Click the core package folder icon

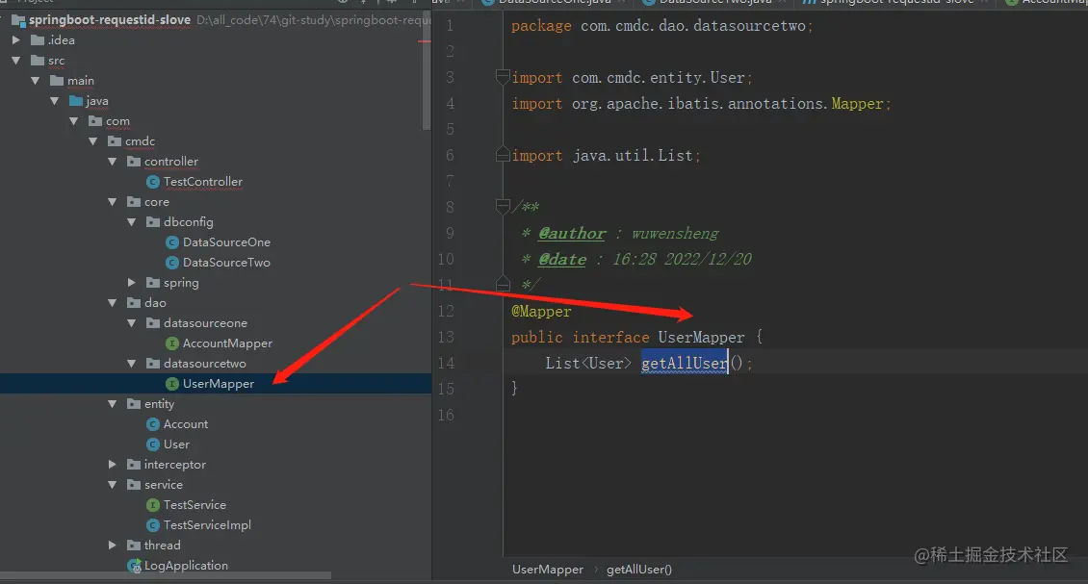(x=134, y=202)
